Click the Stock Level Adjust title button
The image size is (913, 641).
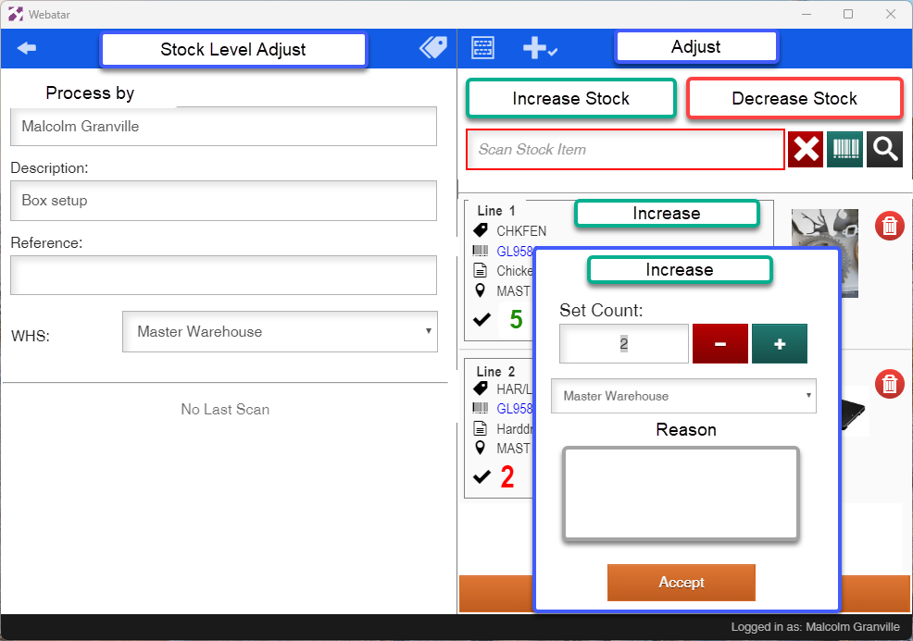(x=233, y=49)
